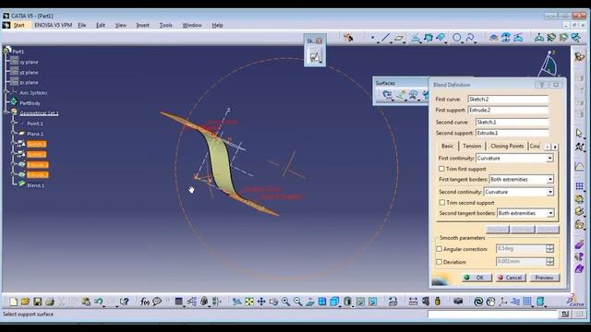
Task: Click the Capture camera icon in bottom toolbar
Action: coord(458,302)
